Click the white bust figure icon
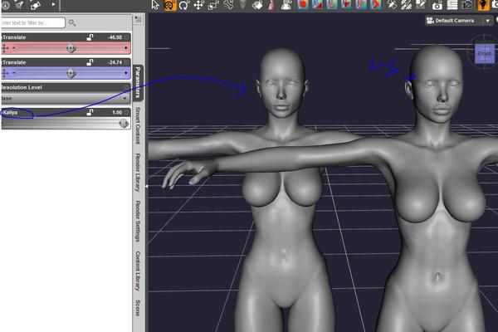 tap(286, 5)
